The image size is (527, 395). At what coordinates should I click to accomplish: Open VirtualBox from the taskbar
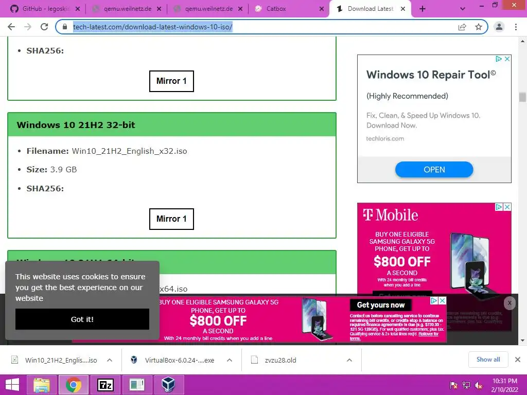(168, 385)
